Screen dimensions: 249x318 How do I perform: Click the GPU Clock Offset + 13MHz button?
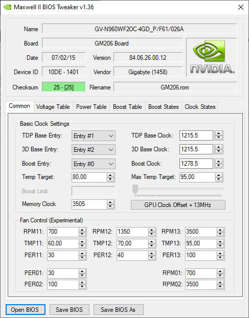178,205
